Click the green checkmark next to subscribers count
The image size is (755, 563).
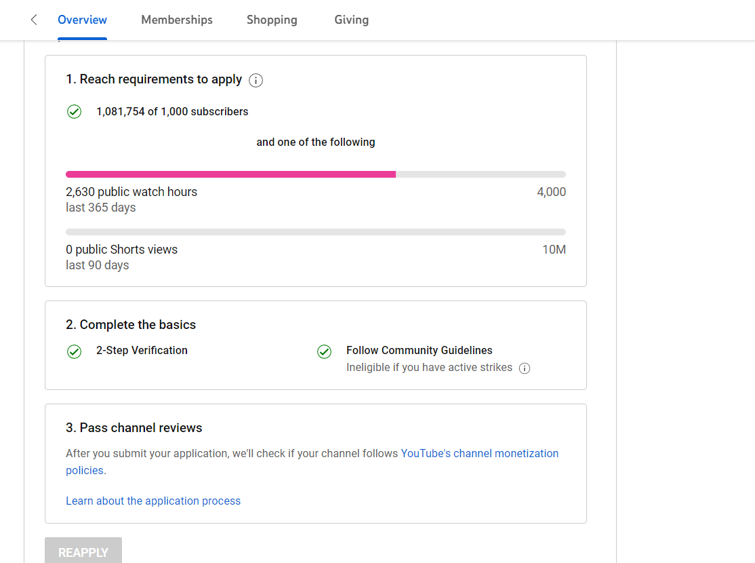pos(74,112)
